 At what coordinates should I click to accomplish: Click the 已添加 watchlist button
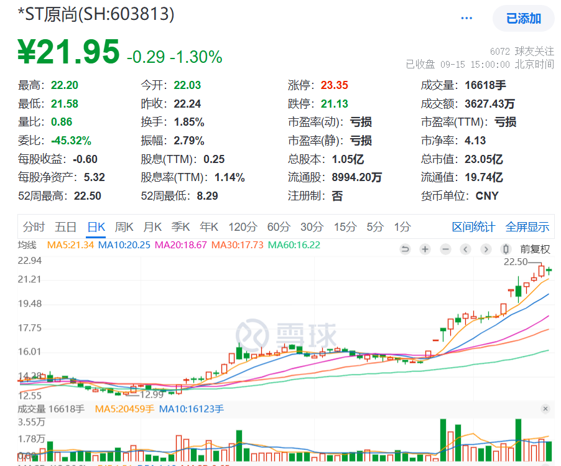coord(524,18)
